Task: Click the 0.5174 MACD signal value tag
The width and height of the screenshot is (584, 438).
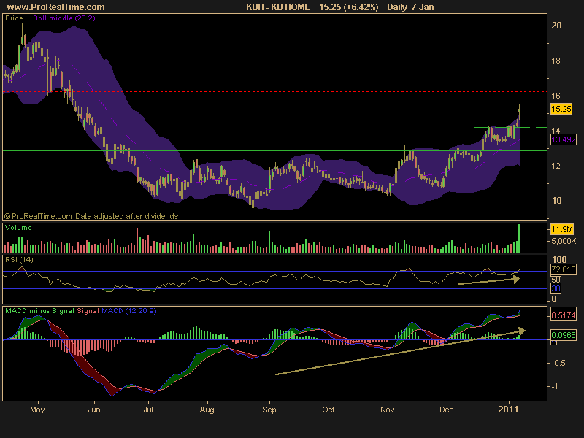Action: coord(563,315)
